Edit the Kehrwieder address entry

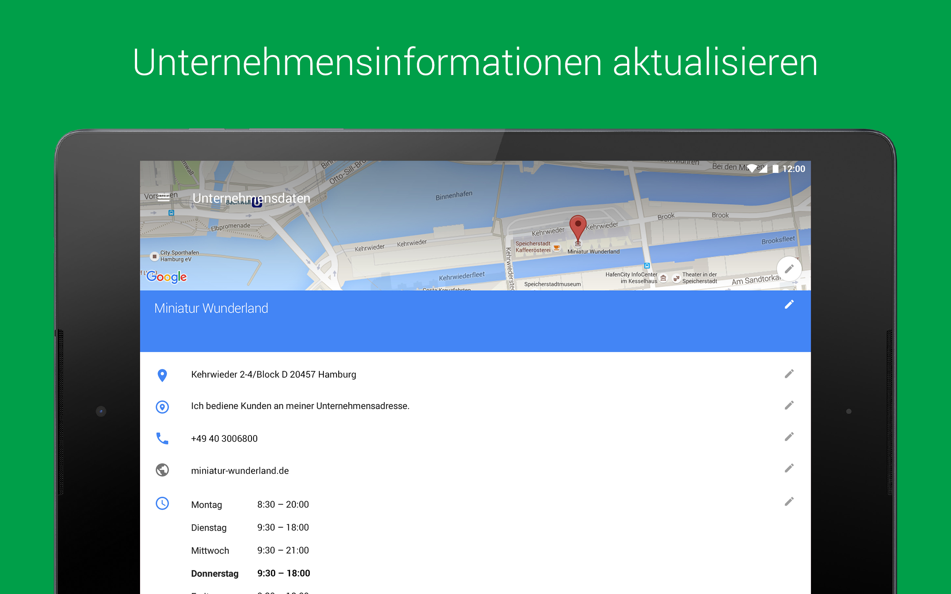789,373
